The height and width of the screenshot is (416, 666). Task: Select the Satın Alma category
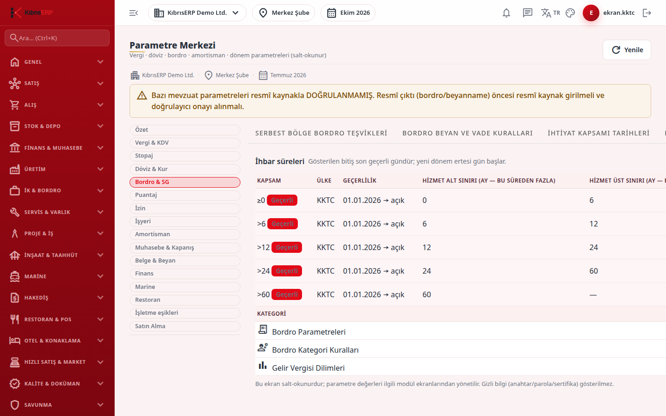pos(185,326)
